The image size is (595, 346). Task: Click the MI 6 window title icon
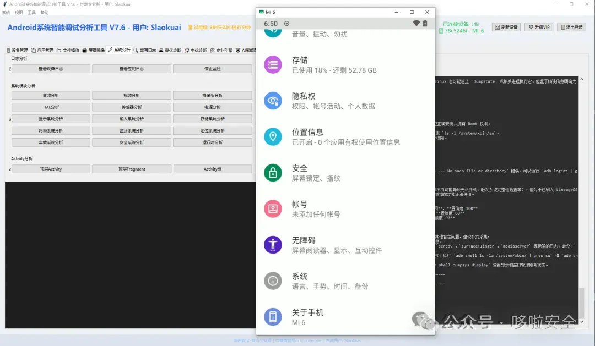coord(261,12)
